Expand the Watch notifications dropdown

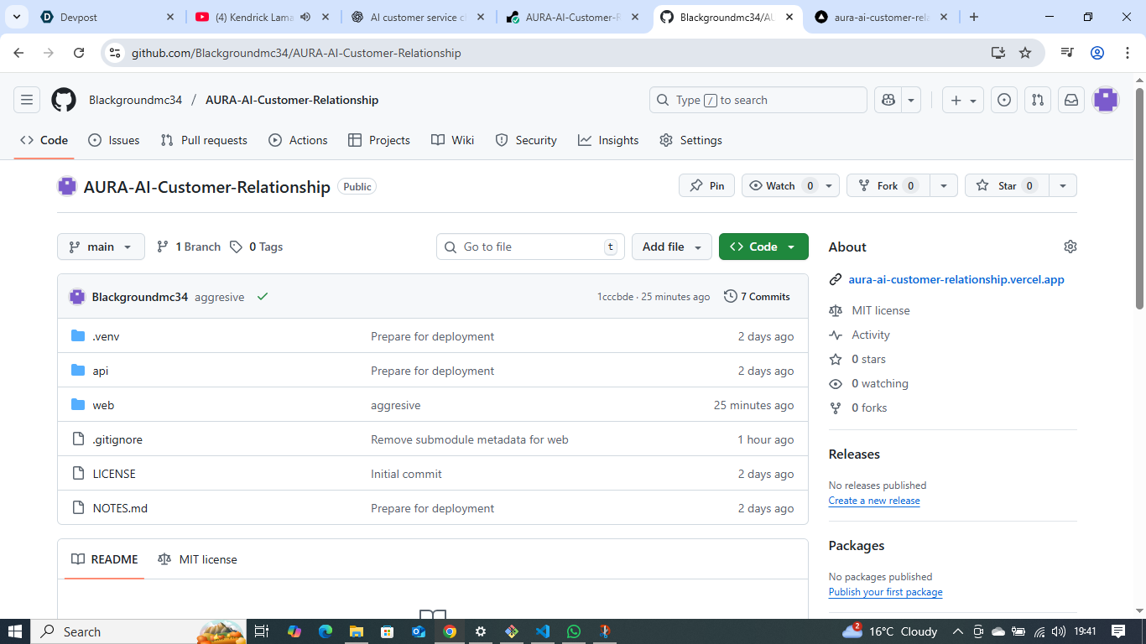(x=829, y=185)
